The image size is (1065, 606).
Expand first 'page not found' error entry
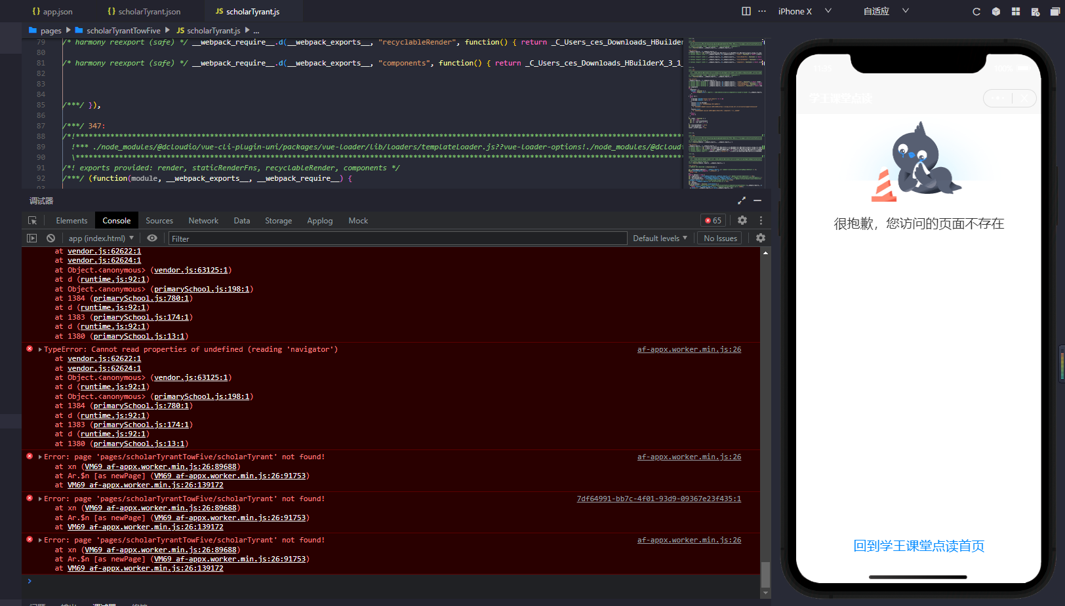pos(40,457)
